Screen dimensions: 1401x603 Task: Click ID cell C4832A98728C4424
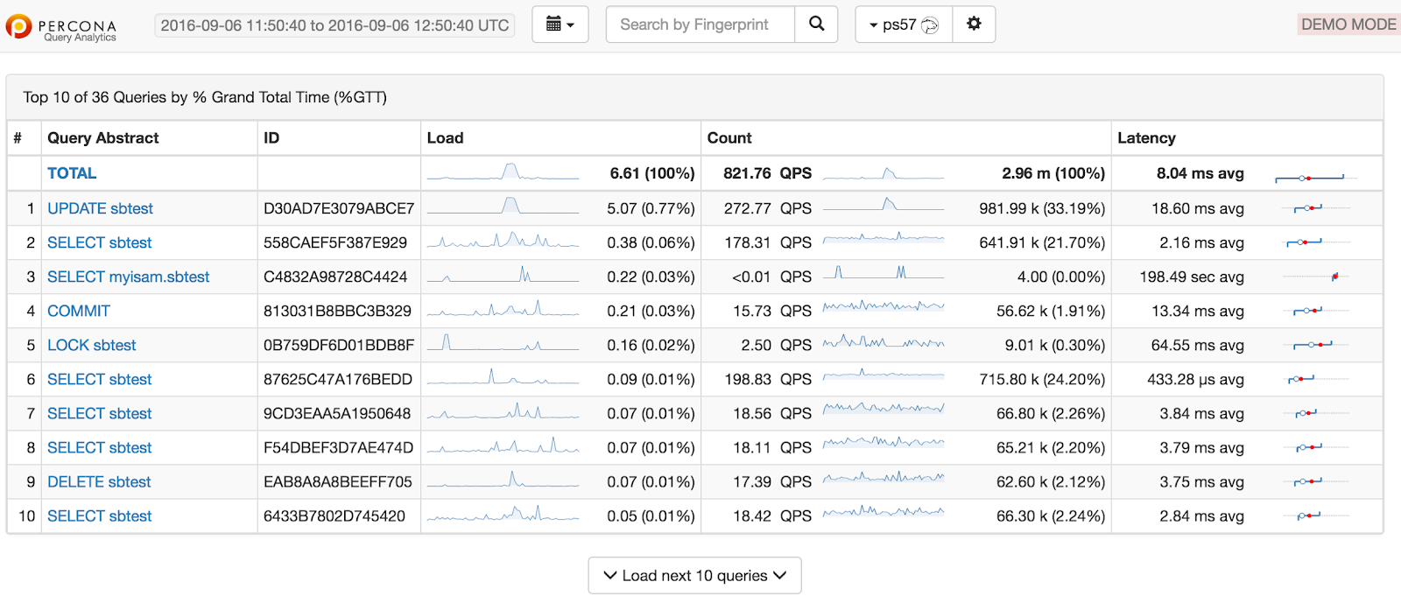pyautogui.click(x=335, y=277)
